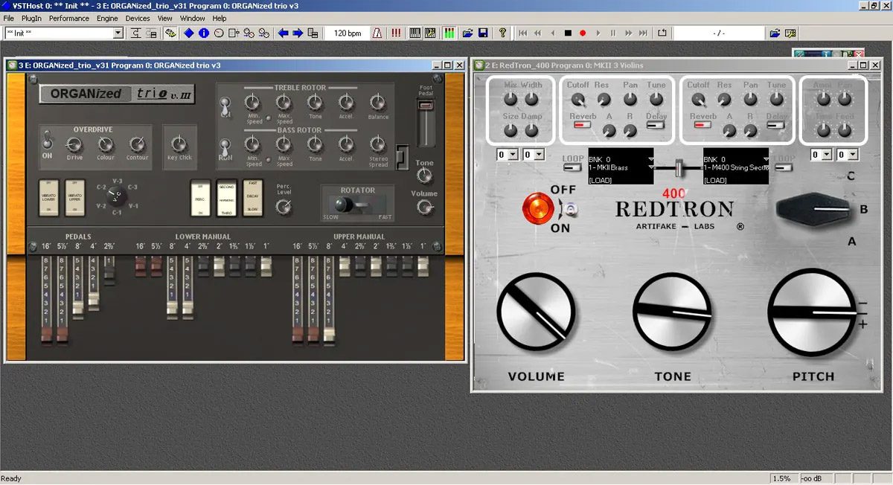
Task: Open the View menu
Action: 165,18
